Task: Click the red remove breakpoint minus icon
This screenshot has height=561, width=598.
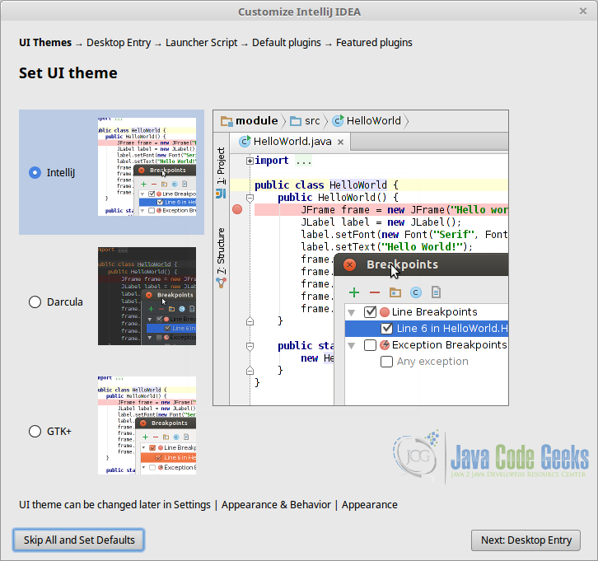Action: coord(375,292)
